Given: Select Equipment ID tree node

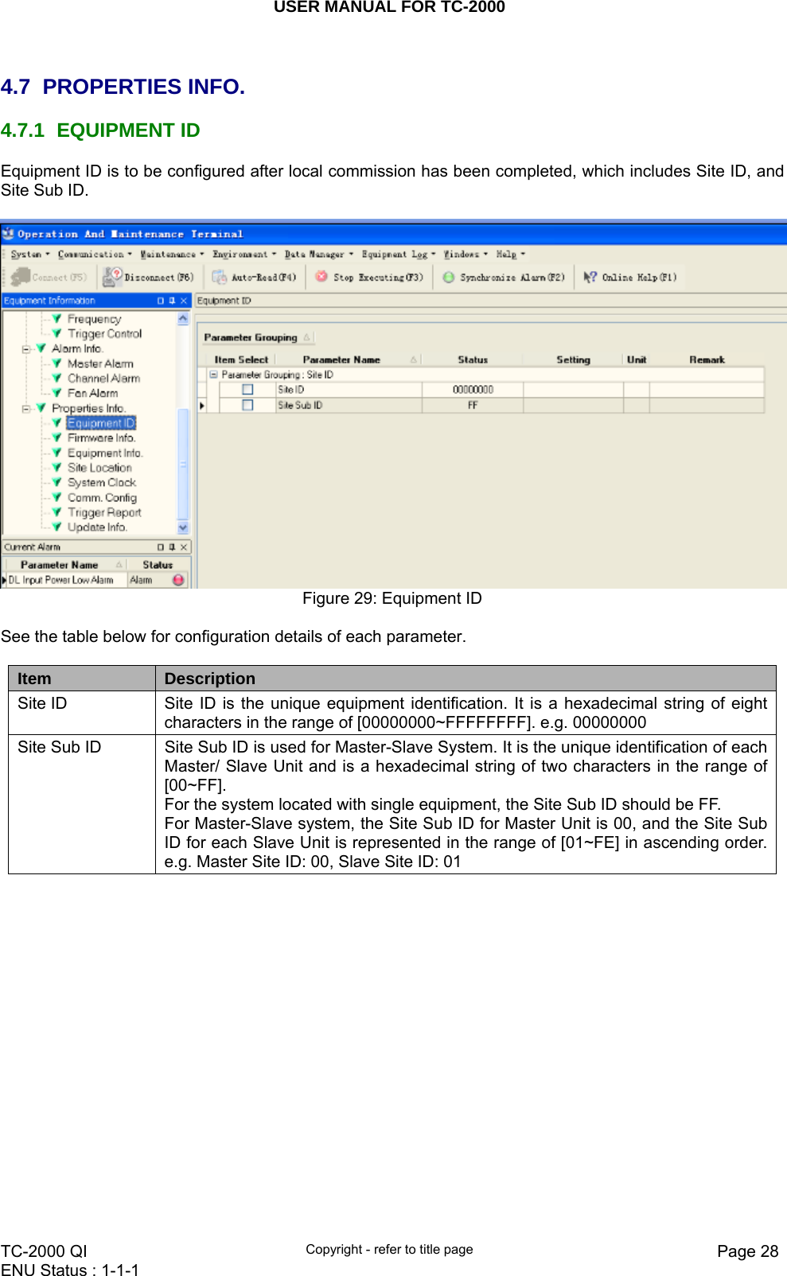Looking at the screenshot, I should pos(101,423).
